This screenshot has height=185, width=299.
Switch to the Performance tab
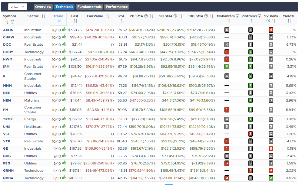pyautogui.click(x=117, y=7)
